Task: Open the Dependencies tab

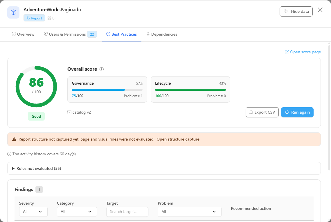Action: tap(162, 34)
